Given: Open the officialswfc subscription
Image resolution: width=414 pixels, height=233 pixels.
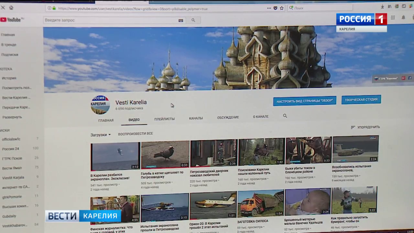Looking at the screenshot, I should pos(11,139).
